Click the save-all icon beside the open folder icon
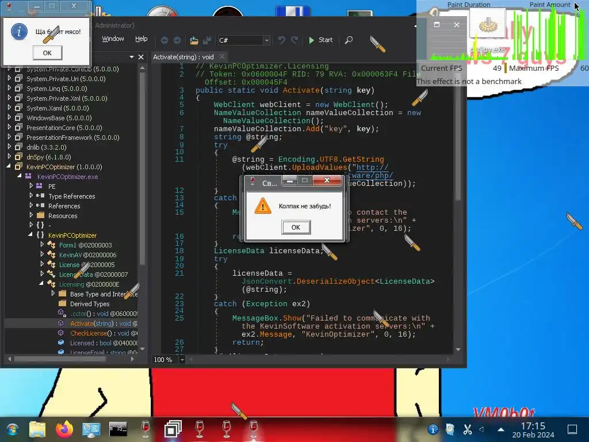 click(x=206, y=40)
